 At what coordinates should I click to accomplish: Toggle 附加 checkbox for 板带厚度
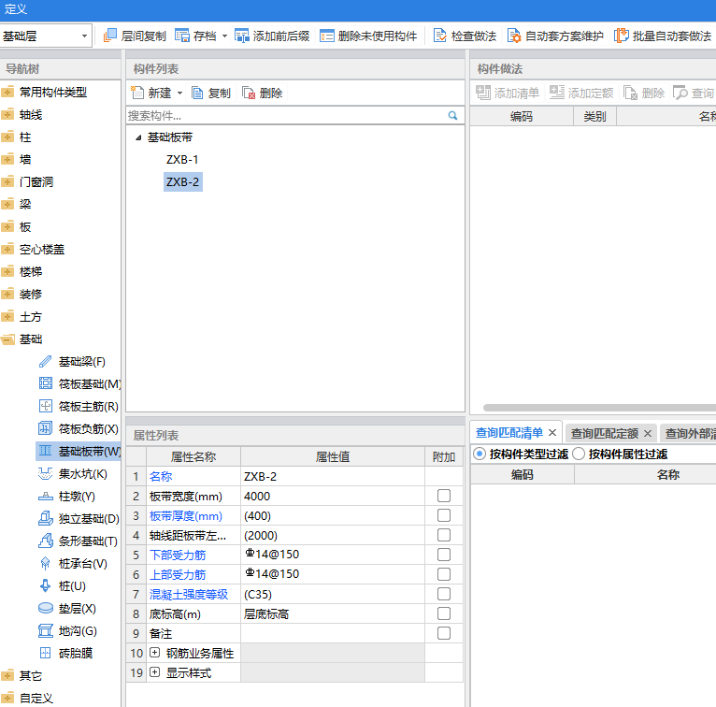[444, 515]
